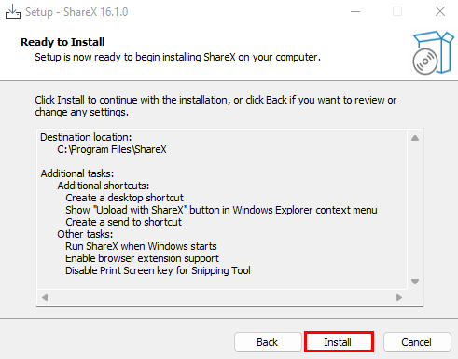Cancel the ShareX setup
Screen dimensions: 458x359
417,342
